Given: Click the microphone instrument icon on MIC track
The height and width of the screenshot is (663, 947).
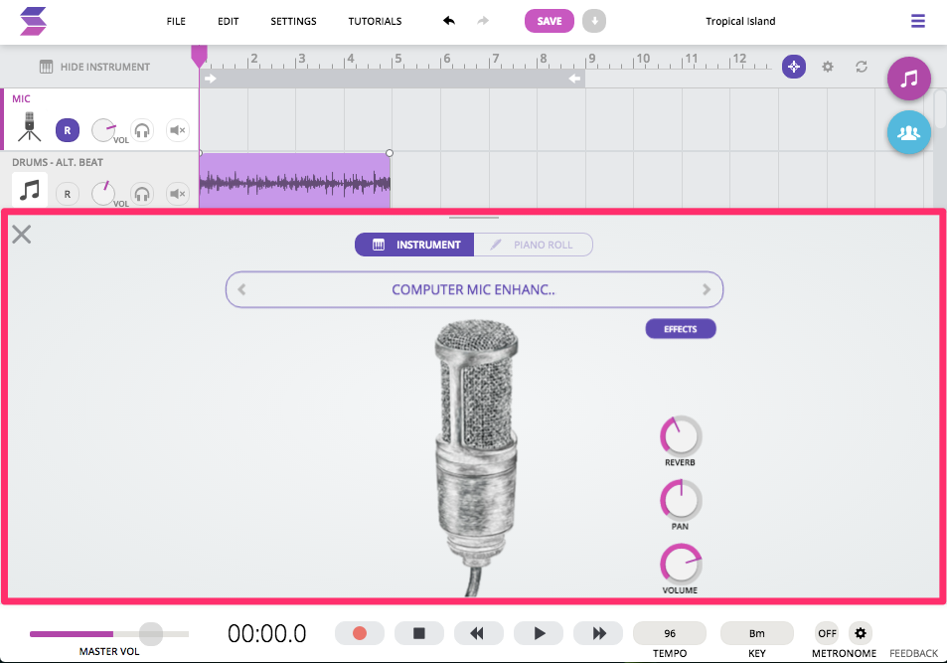Looking at the screenshot, I should point(29,127).
